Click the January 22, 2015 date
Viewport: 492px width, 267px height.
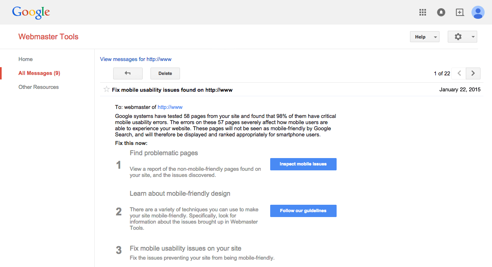(x=460, y=90)
